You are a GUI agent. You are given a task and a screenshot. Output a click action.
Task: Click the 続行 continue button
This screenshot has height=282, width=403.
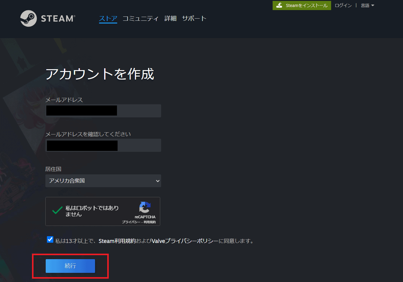[x=70, y=266]
